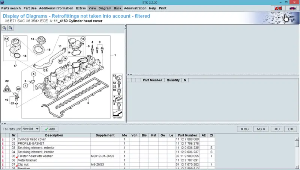Select the Clip nut description
The width and height of the screenshot is (300, 170).
23,165
